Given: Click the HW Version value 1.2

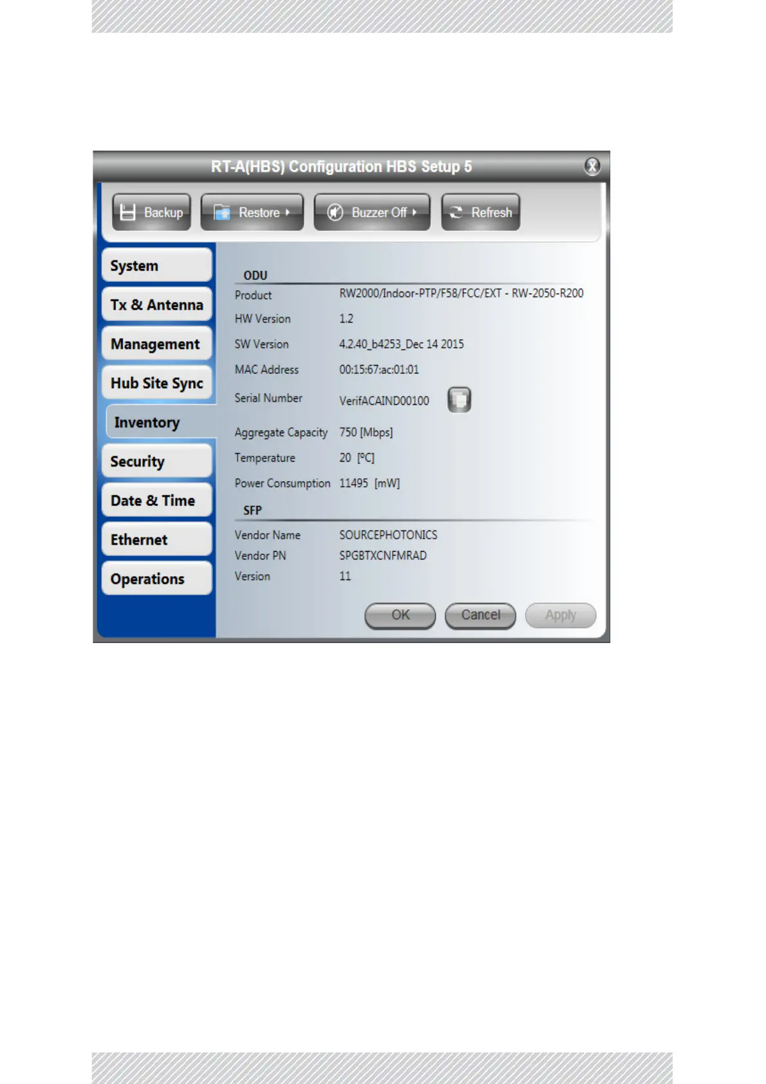Looking at the screenshot, I should (x=346, y=319).
